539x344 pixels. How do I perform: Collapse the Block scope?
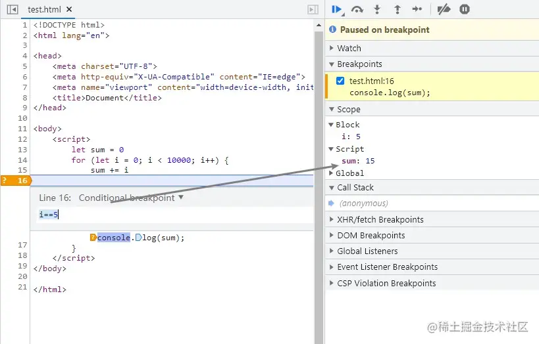[x=331, y=125]
